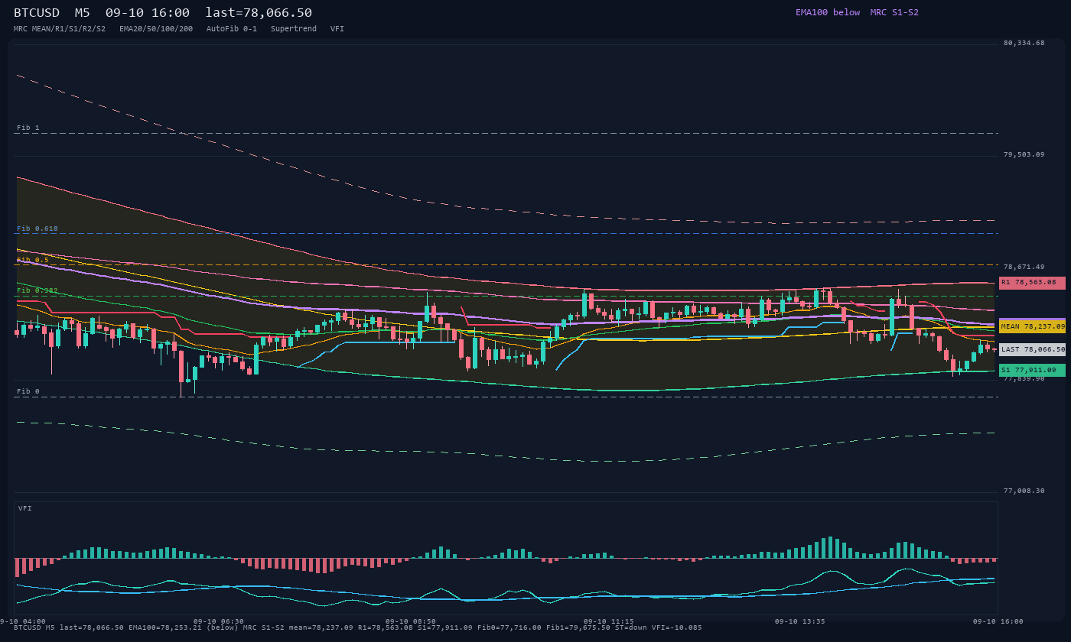
Task: Click the 79,503.09 price axis label
Action: 1024,154
